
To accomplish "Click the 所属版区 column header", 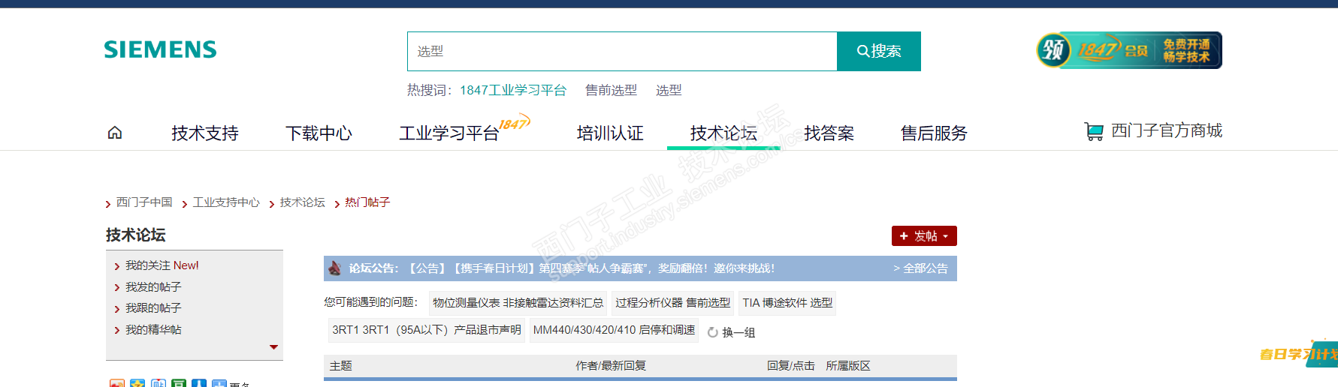I will point(848,366).
